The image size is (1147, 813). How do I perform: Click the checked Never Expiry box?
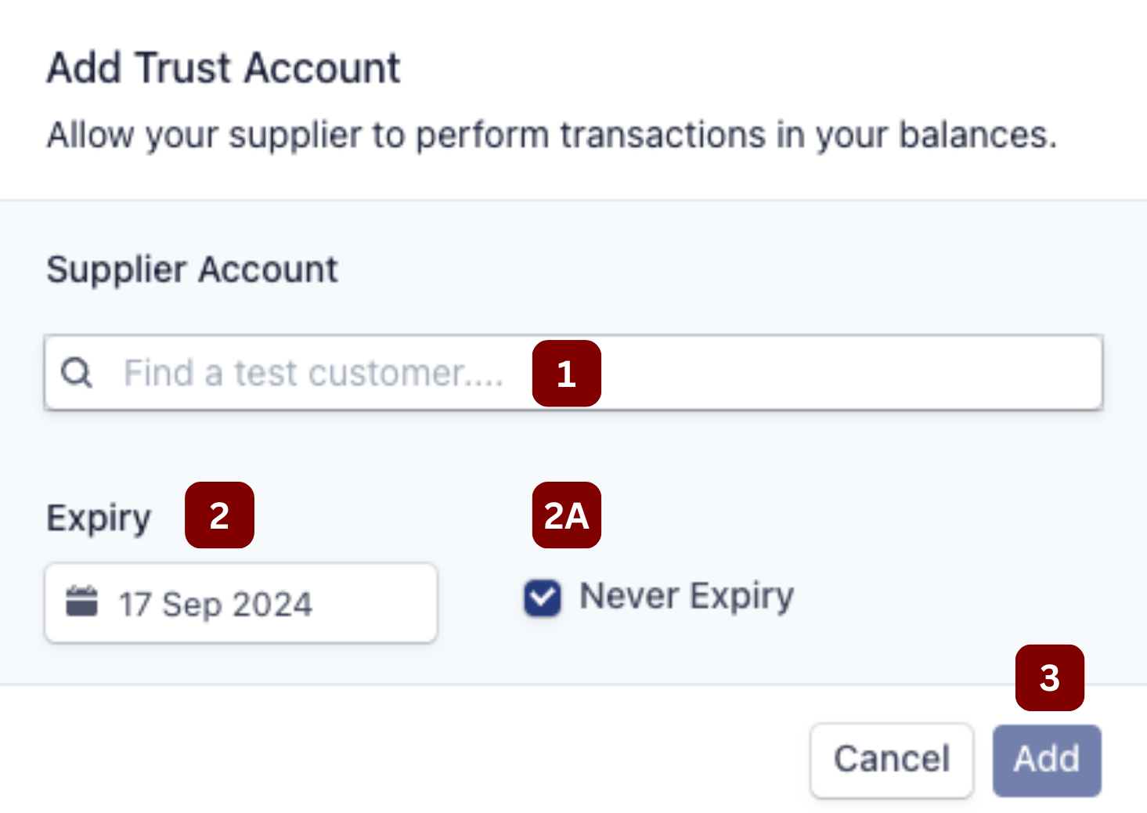(x=542, y=598)
